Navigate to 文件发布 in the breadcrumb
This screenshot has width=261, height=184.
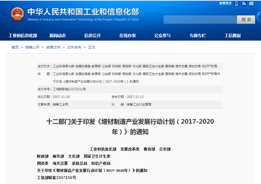[74, 47]
